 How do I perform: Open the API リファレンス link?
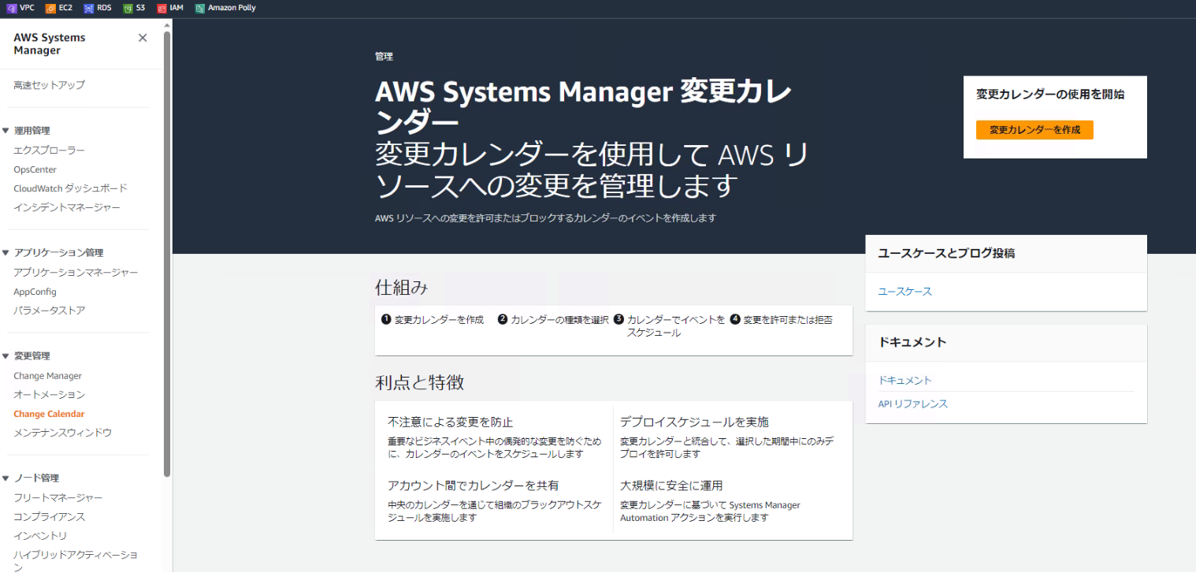click(x=912, y=404)
